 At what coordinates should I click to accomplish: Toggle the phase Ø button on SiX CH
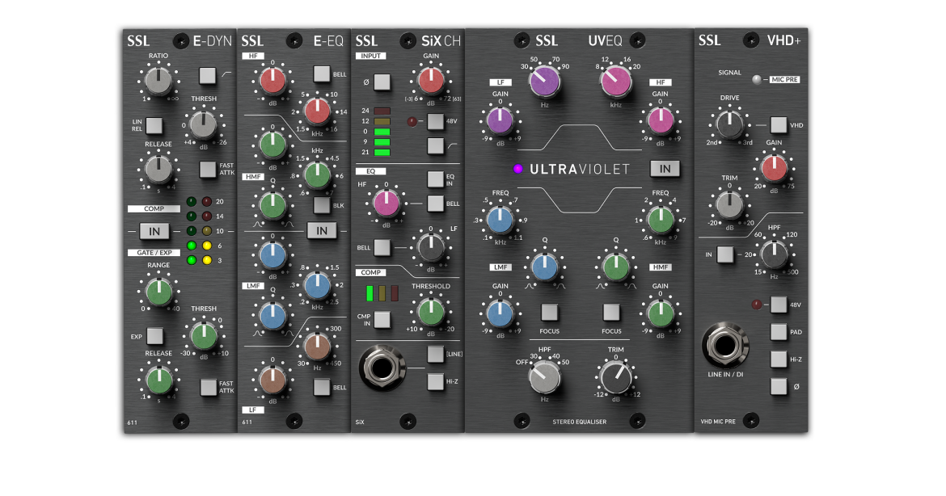382,82
